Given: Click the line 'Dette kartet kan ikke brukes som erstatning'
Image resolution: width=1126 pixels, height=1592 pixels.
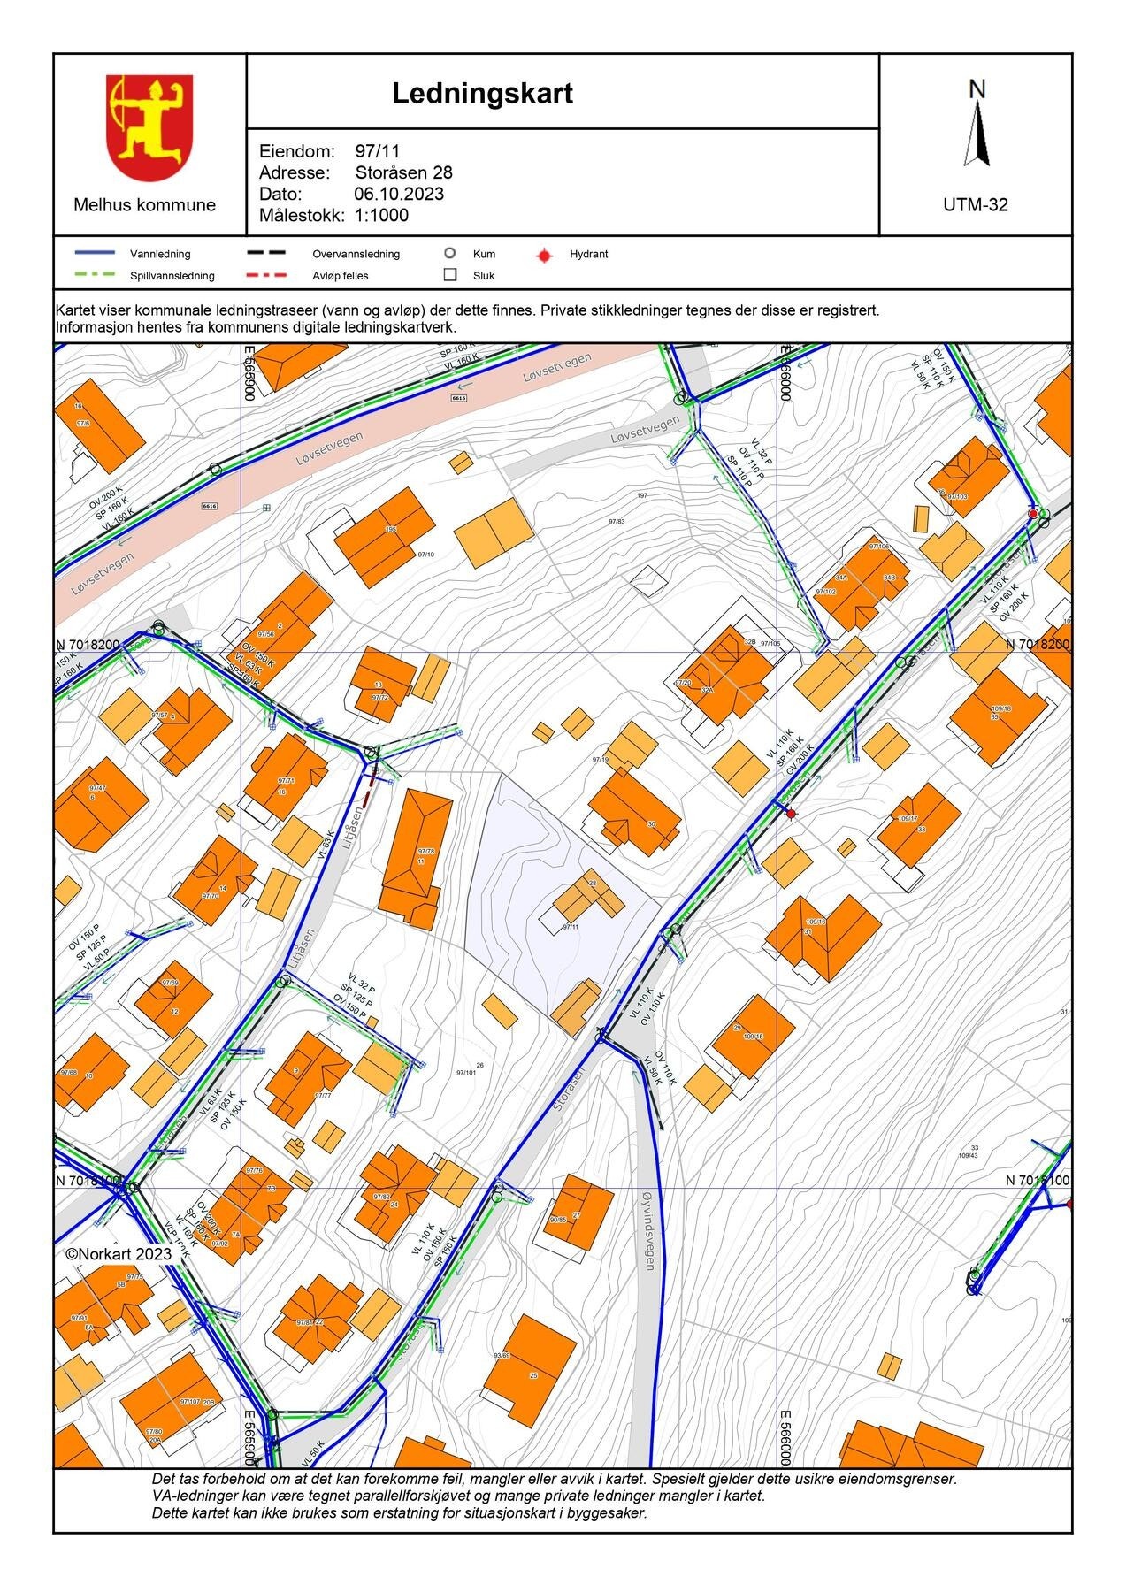Looking at the screenshot, I should pos(400,1512).
